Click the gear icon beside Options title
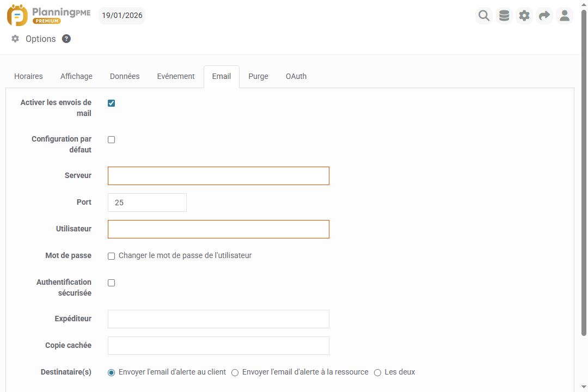The height and width of the screenshot is (392, 588). 15,39
